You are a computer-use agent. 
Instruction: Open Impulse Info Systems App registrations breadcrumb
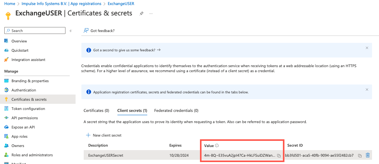(x=61, y=3)
